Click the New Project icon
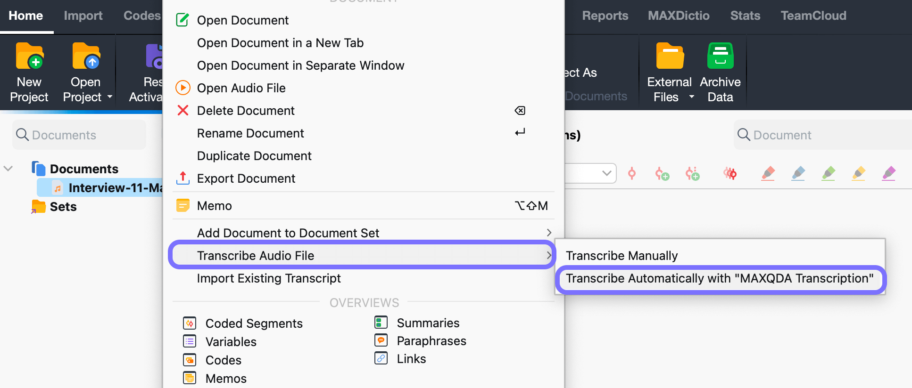The image size is (912, 388). coord(29,56)
